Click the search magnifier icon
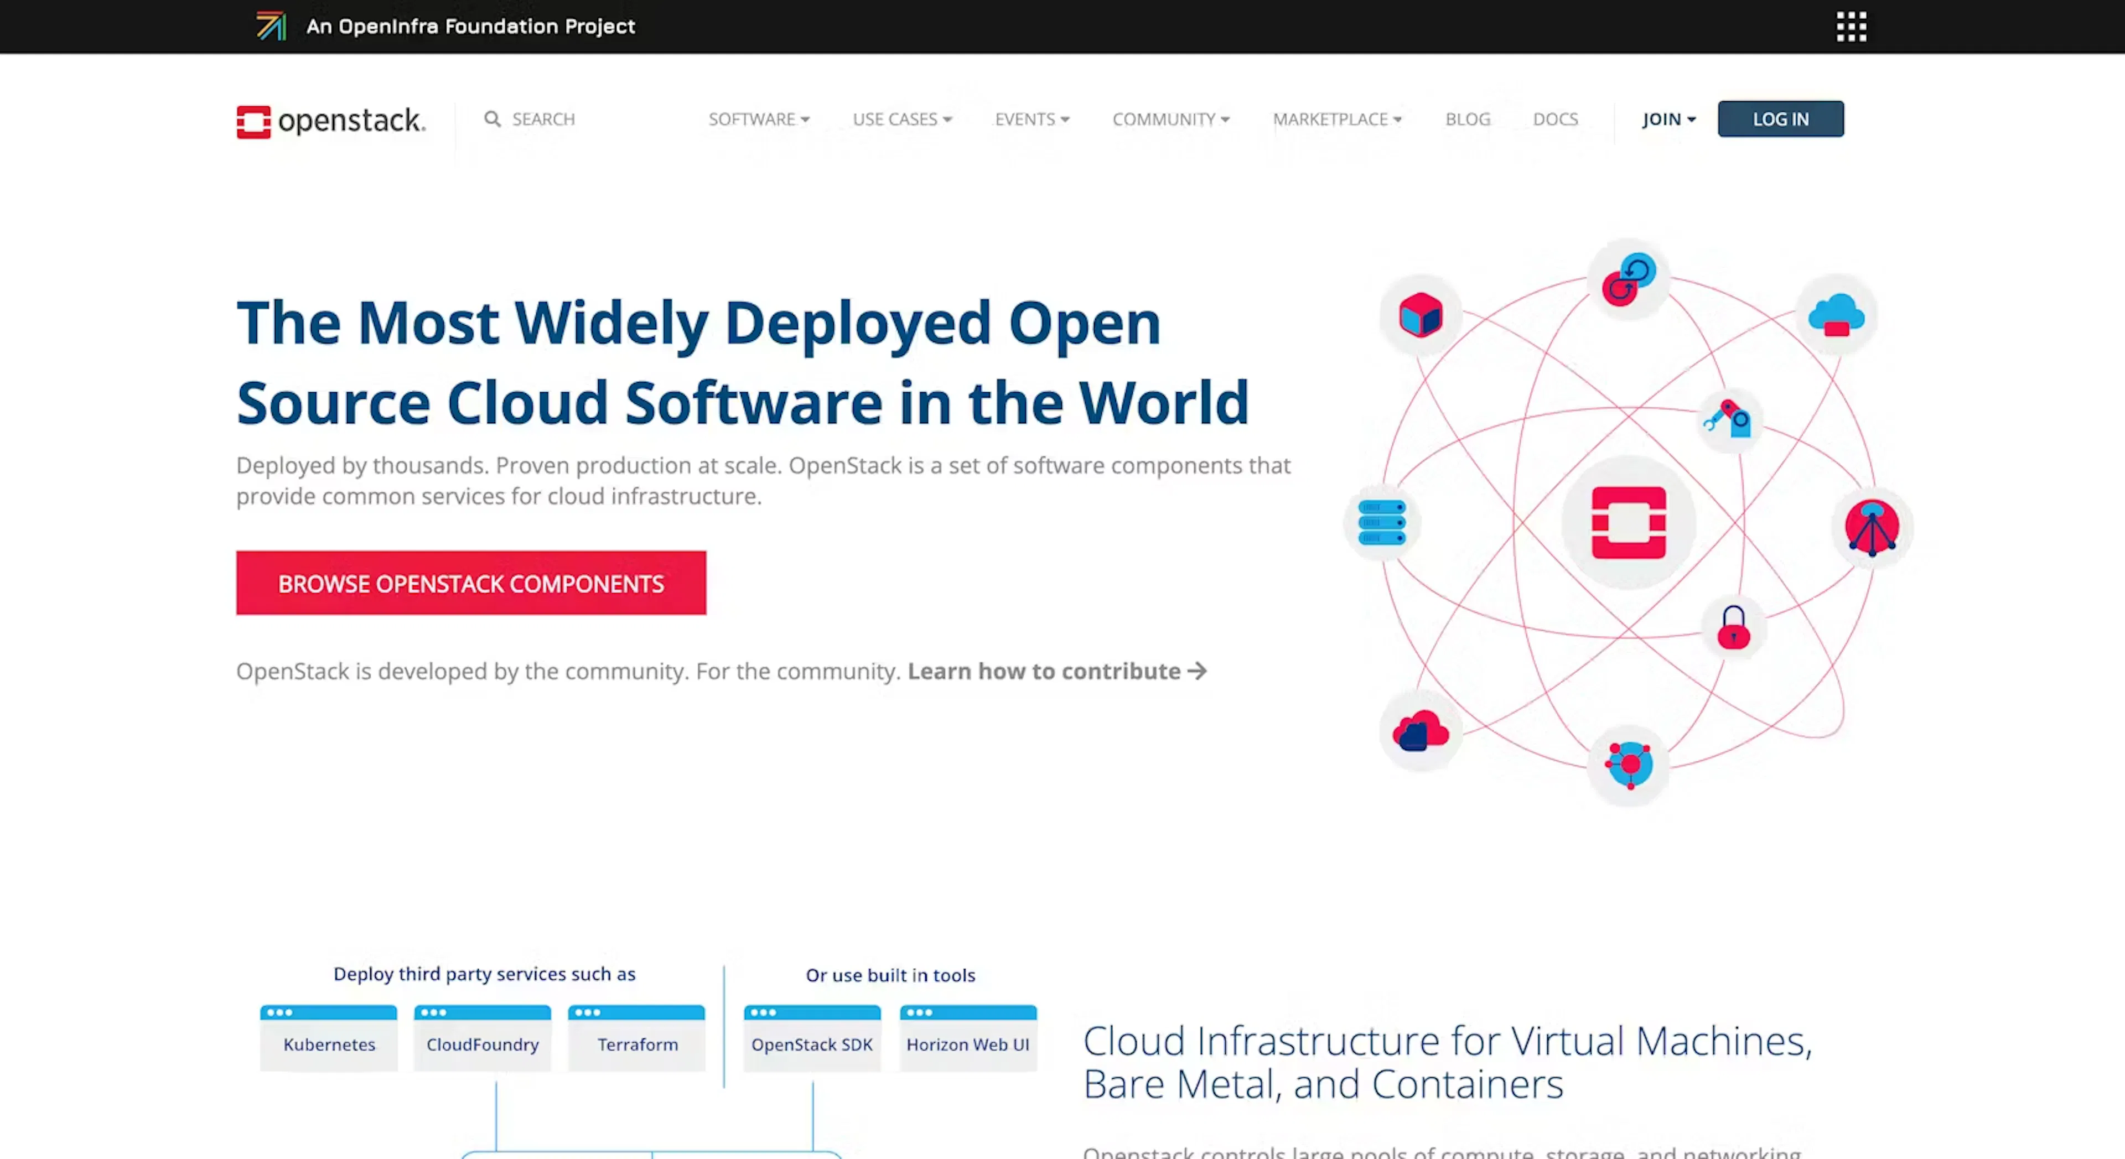 pos(493,119)
